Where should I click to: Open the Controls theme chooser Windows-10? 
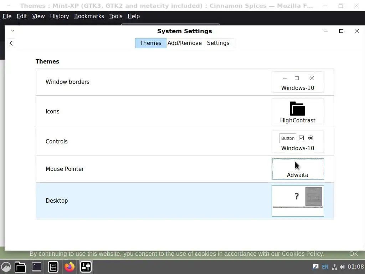click(x=298, y=142)
